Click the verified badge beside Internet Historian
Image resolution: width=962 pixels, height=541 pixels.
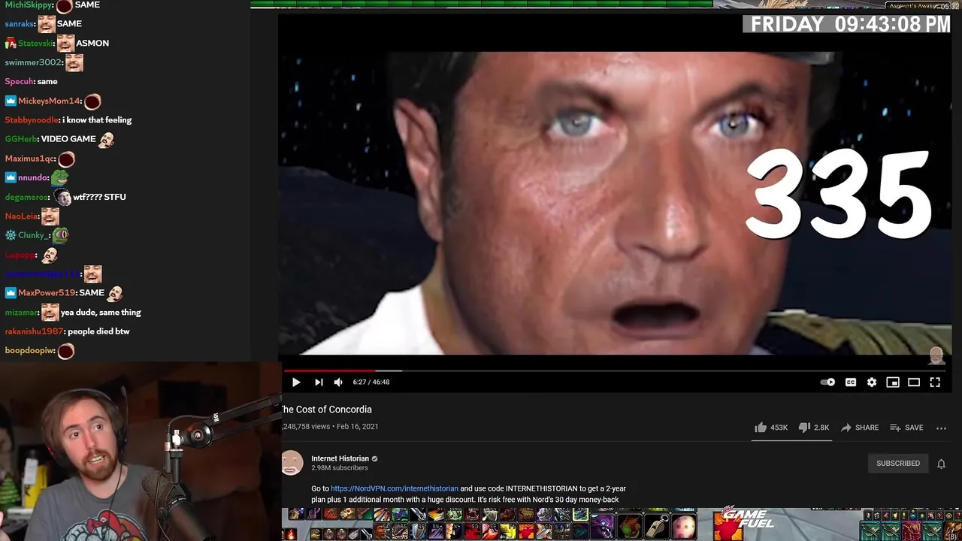coord(375,458)
